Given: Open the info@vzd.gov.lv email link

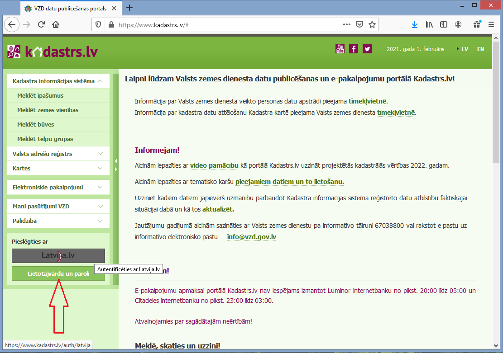Looking at the screenshot, I should tap(251, 237).
